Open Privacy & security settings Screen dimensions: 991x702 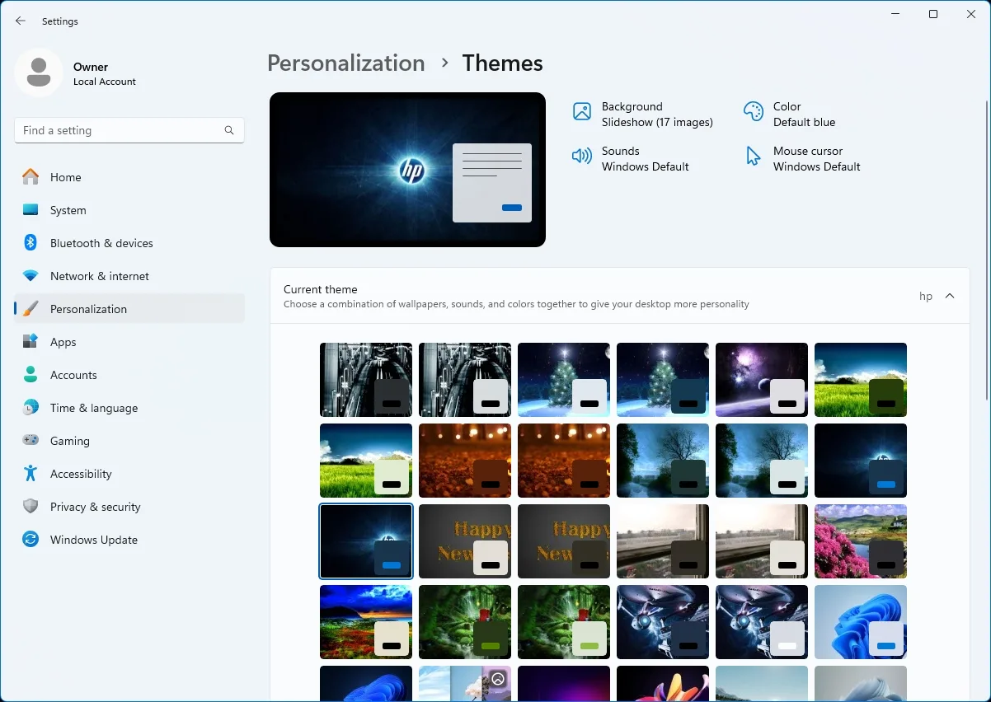(129, 507)
